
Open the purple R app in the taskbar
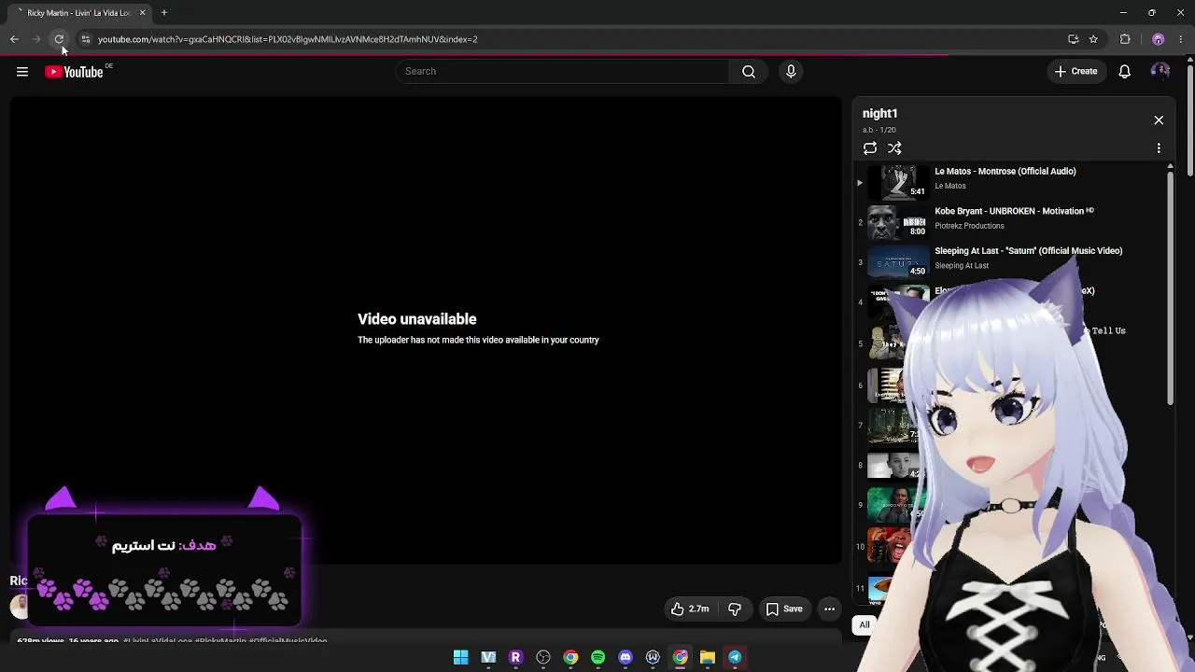point(515,658)
